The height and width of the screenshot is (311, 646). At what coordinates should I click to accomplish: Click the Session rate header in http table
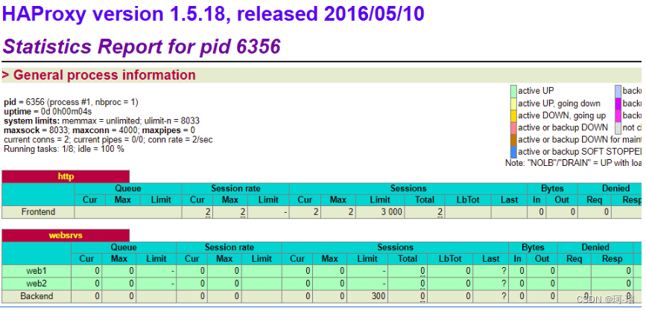(x=235, y=188)
